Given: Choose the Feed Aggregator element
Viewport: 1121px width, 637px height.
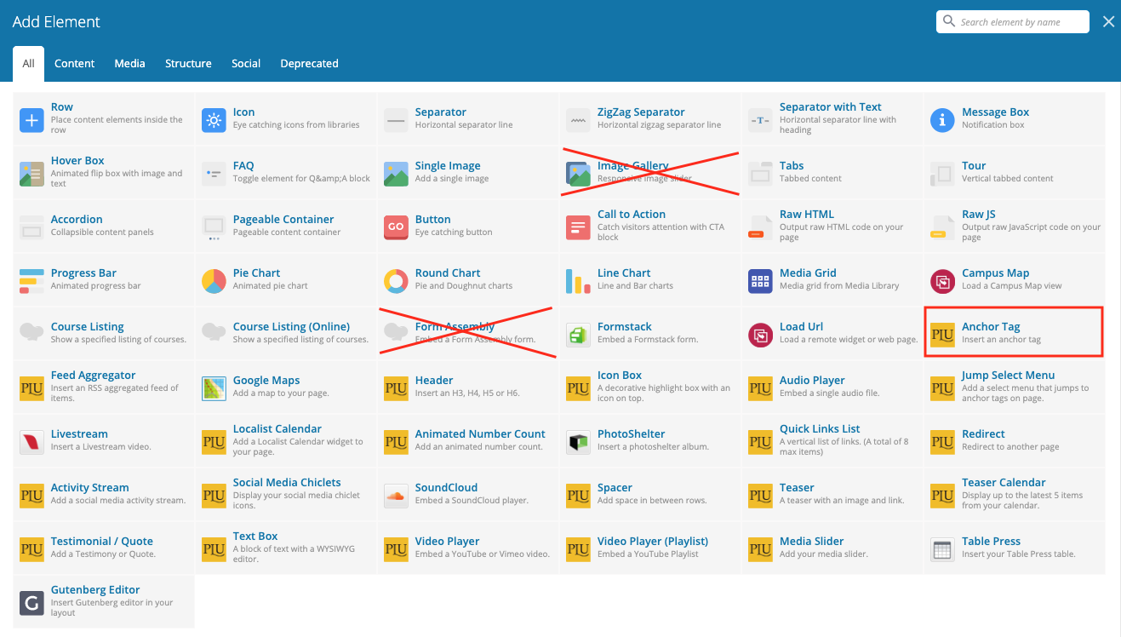Looking at the screenshot, I should 104,388.
